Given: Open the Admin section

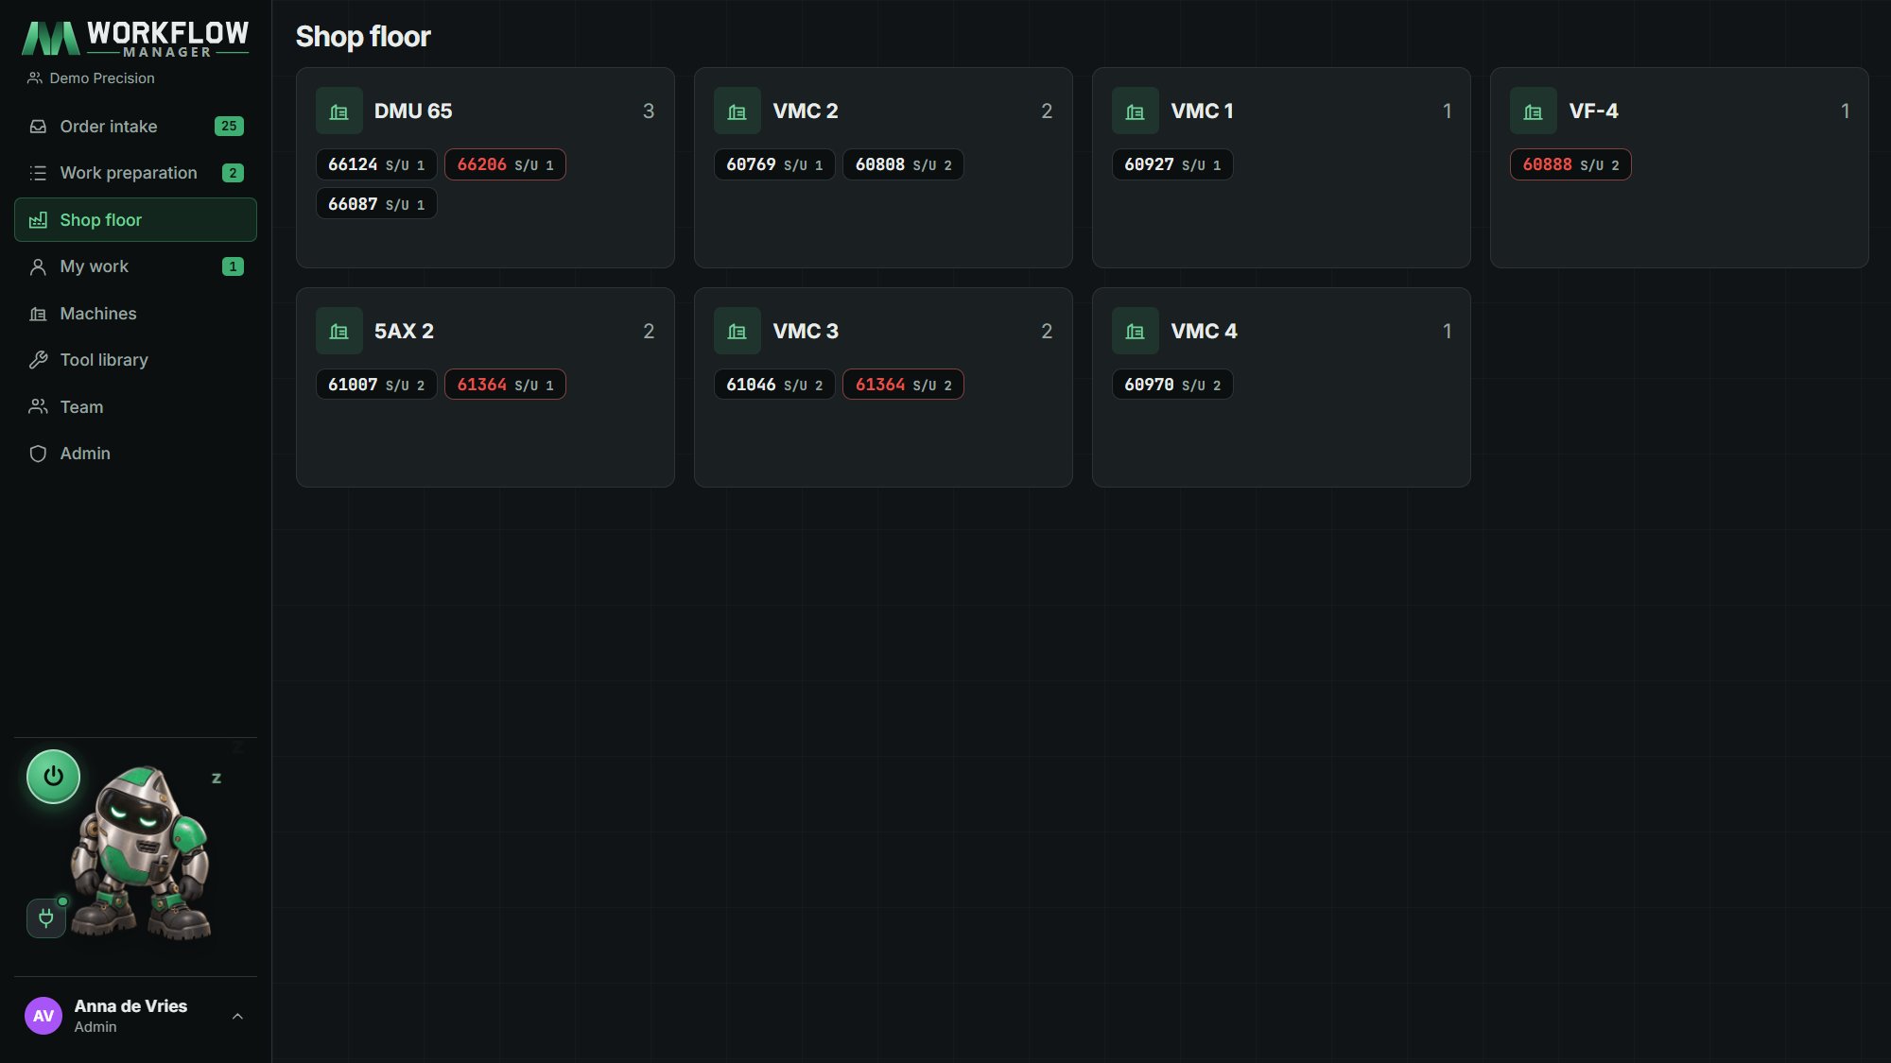Looking at the screenshot, I should click(x=135, y=454).
